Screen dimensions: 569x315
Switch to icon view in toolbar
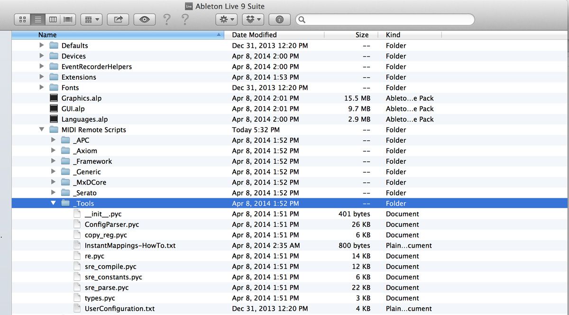point(23,19)
